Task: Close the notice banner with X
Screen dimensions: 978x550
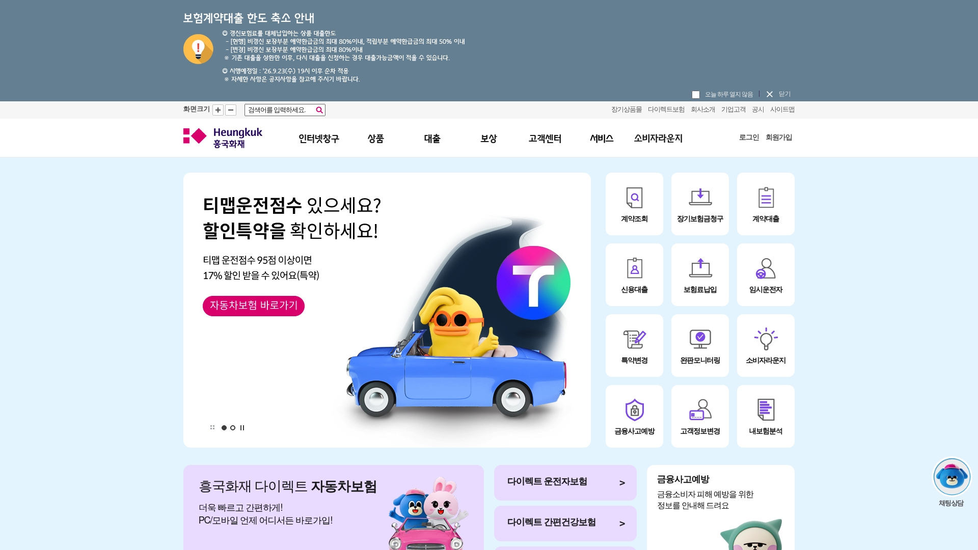Action: pos(770,94)
